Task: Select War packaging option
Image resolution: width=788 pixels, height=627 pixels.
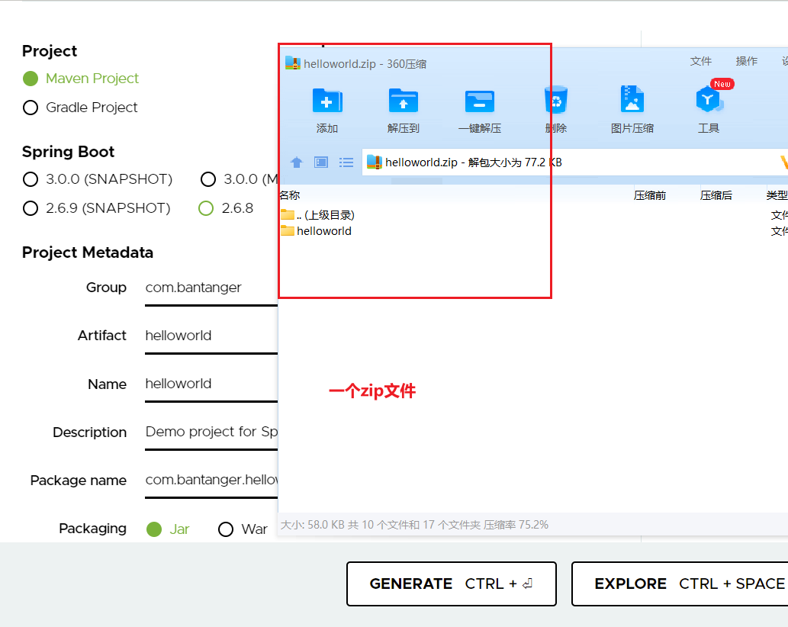Action: point(226,529)
